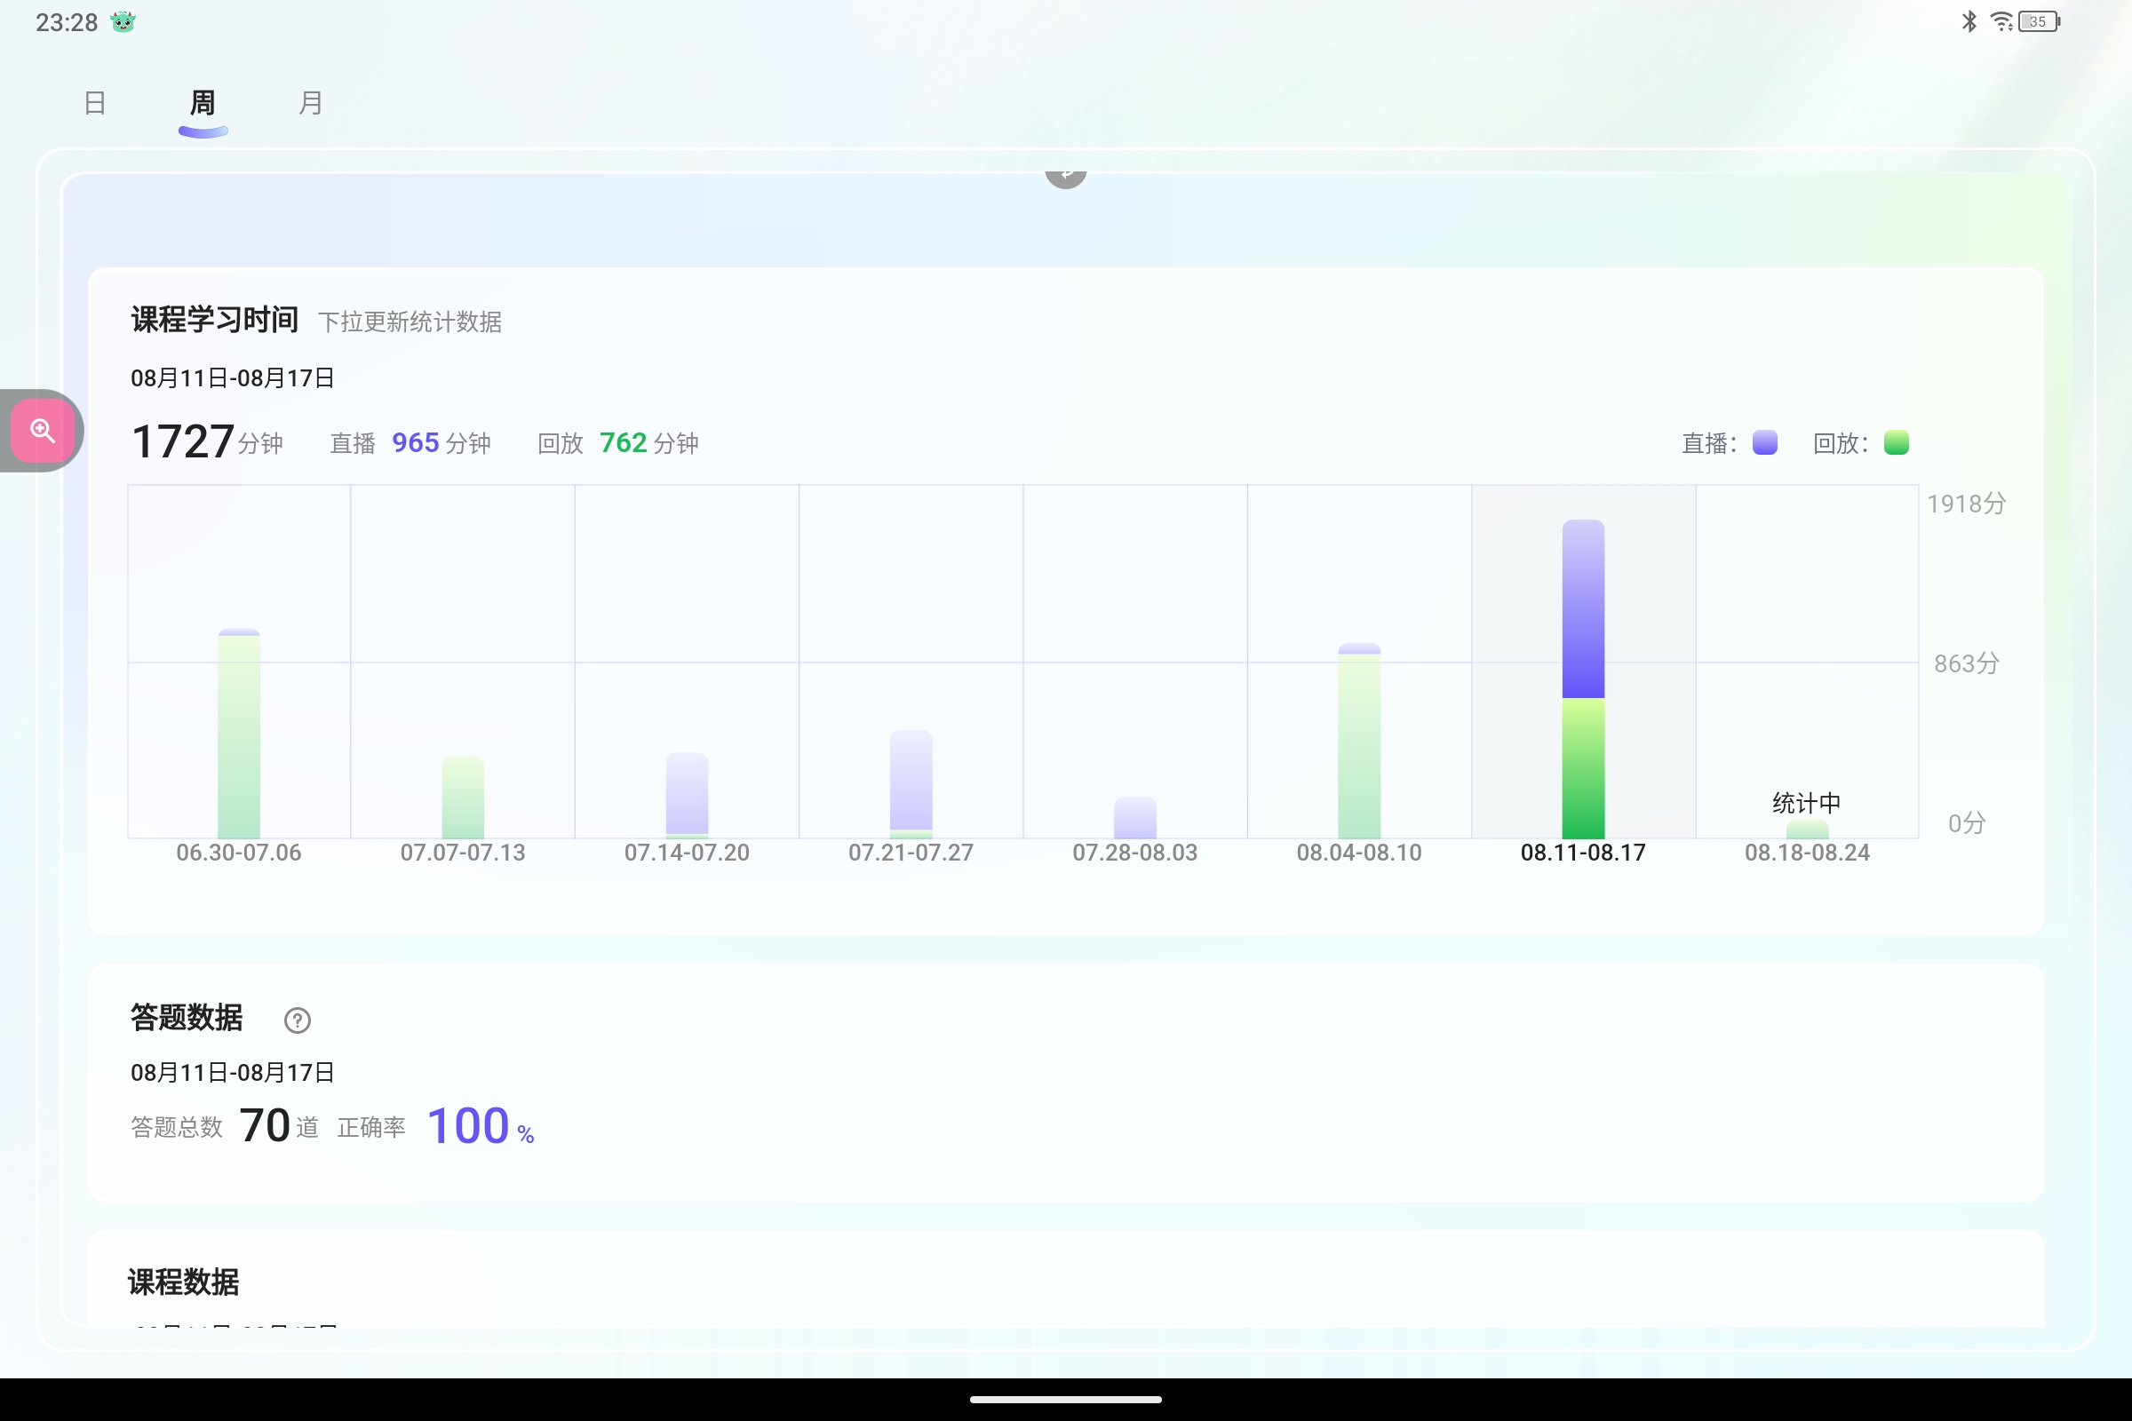
Task: Select the 08.18-08.24 统计中 bar
Action: pyautogui.click(x=1807, y=828)
